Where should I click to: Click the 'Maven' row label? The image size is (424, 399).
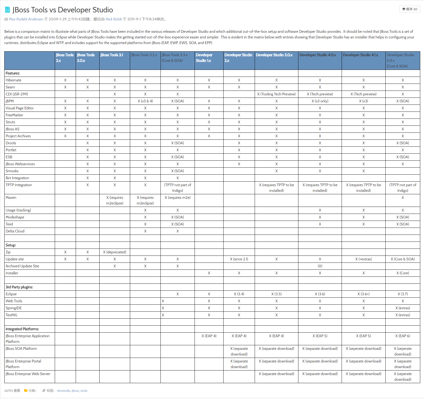[x=11, y=197]
